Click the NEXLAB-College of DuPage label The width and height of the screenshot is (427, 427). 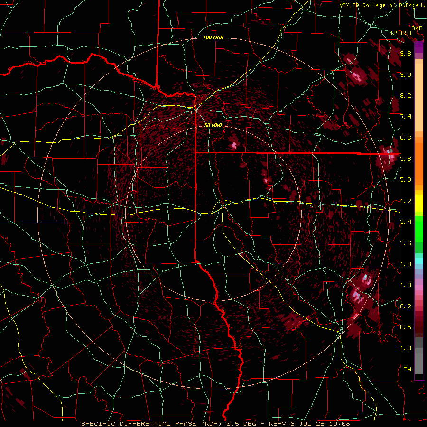tap(380, 5)
